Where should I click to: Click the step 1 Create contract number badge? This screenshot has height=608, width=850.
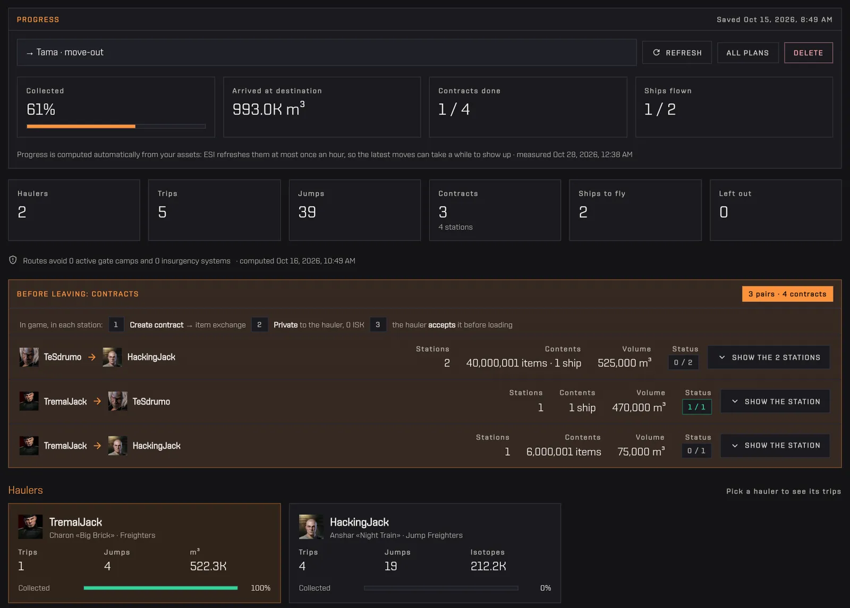pyautogui.click(x=116, y=325)
